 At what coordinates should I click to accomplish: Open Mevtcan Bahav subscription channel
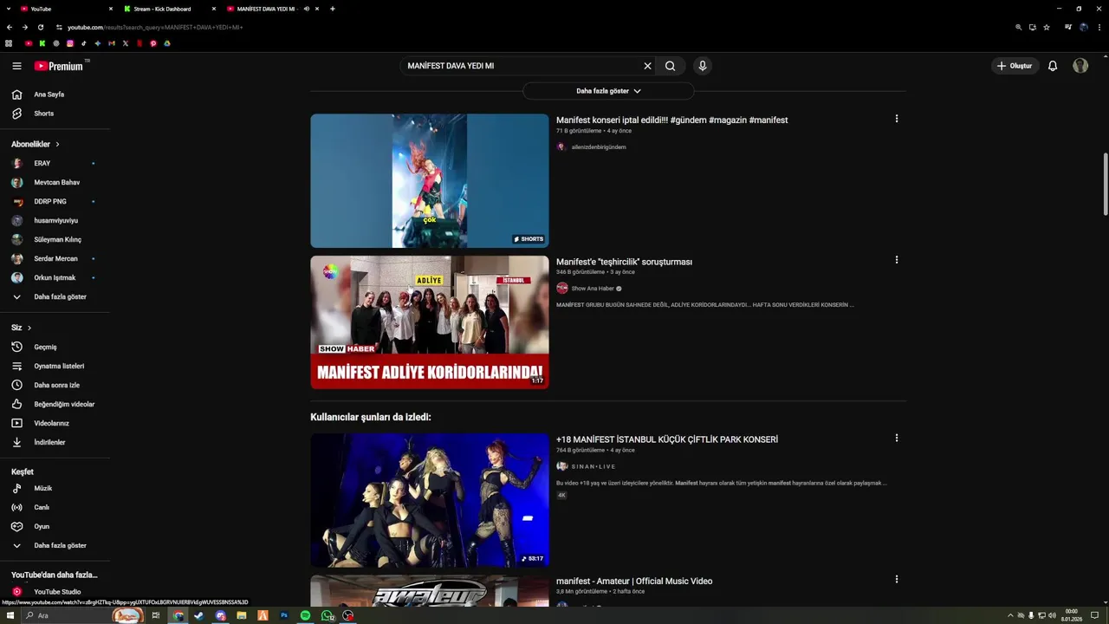coord(55,182)
